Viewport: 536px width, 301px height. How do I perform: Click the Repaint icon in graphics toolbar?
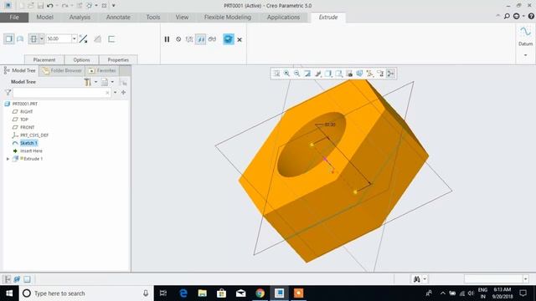pos(307,74)
